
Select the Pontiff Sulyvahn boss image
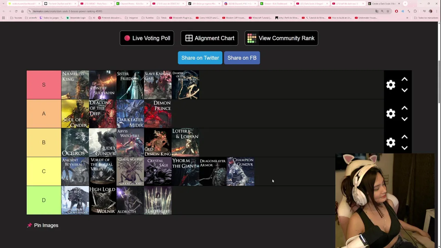tap(103, 85)
